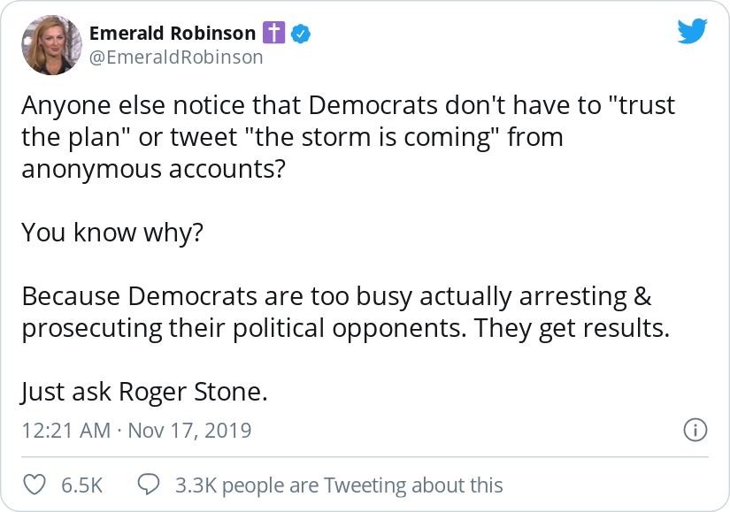Open Emerald Robinson's profile picture
The width and height of the screenshot is (730, 512).
[51, 45]
